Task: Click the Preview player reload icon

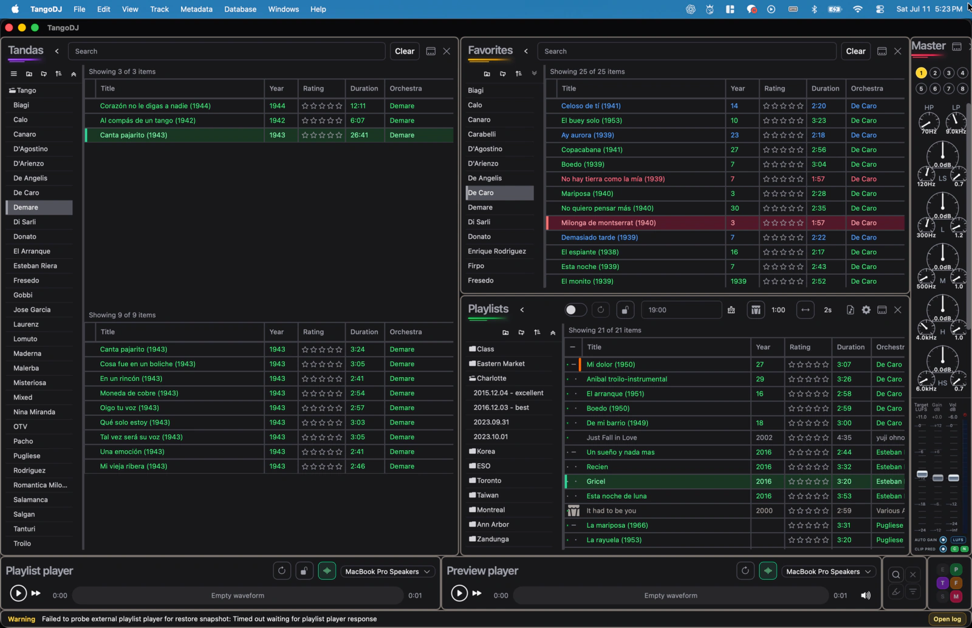Action: click(x=745, y=571)
